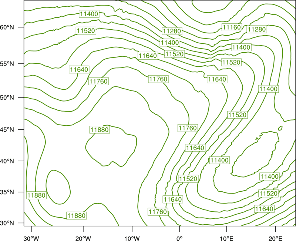Click the 0° longitude axis label
Screen dimensions: 296x241
(x=179, y=238)
